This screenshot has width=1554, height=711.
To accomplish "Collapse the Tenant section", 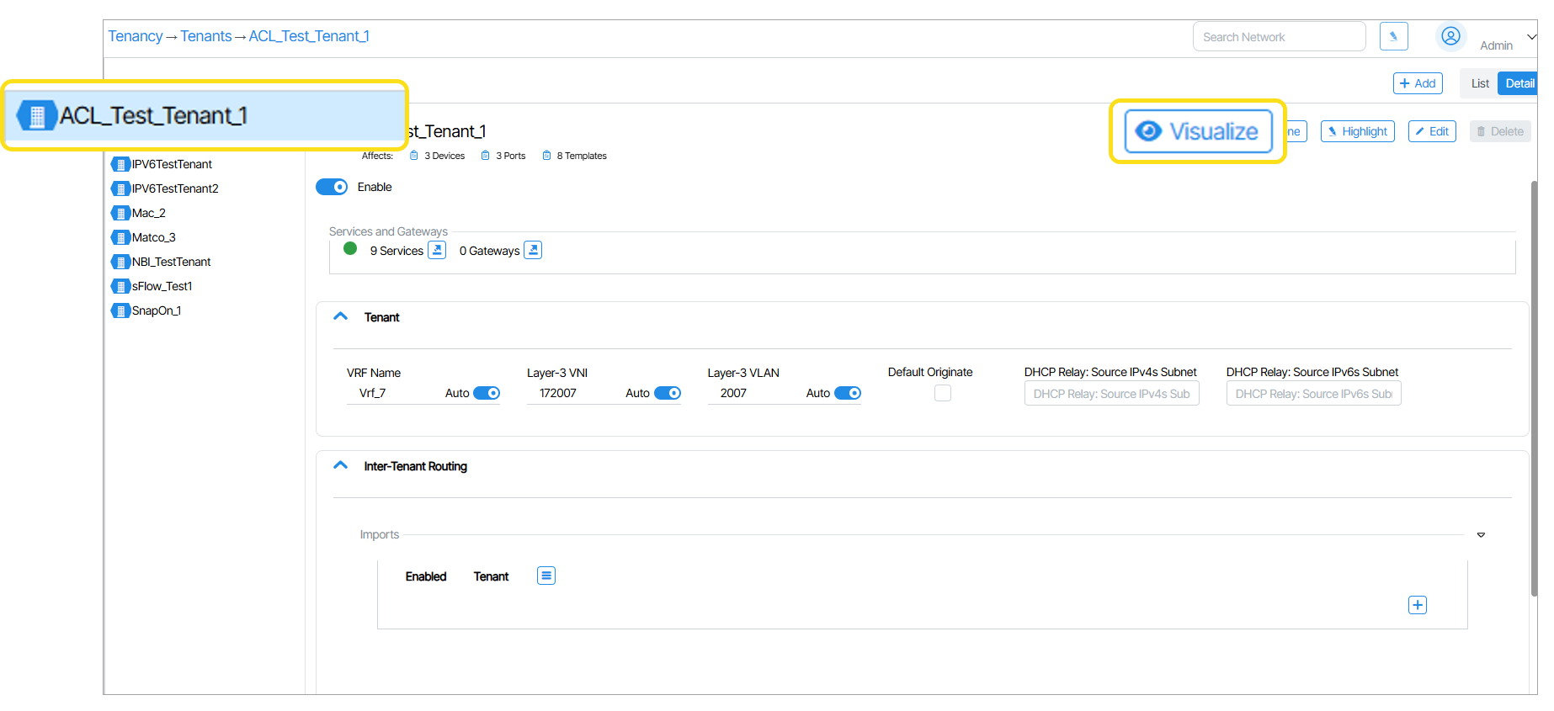I will tap(341, 316).
